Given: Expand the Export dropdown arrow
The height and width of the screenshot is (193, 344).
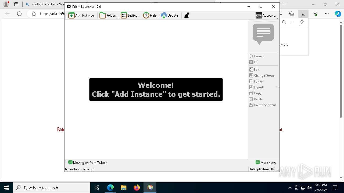Looking at the screenshot, I should point(277,87).
